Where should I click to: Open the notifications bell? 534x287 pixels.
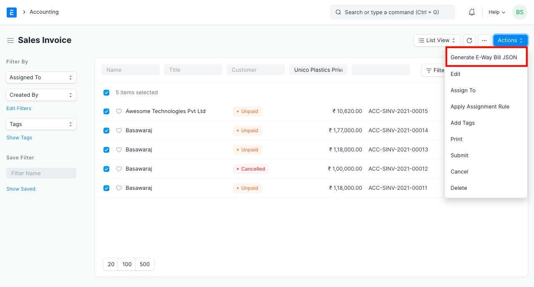click(471, 12)
